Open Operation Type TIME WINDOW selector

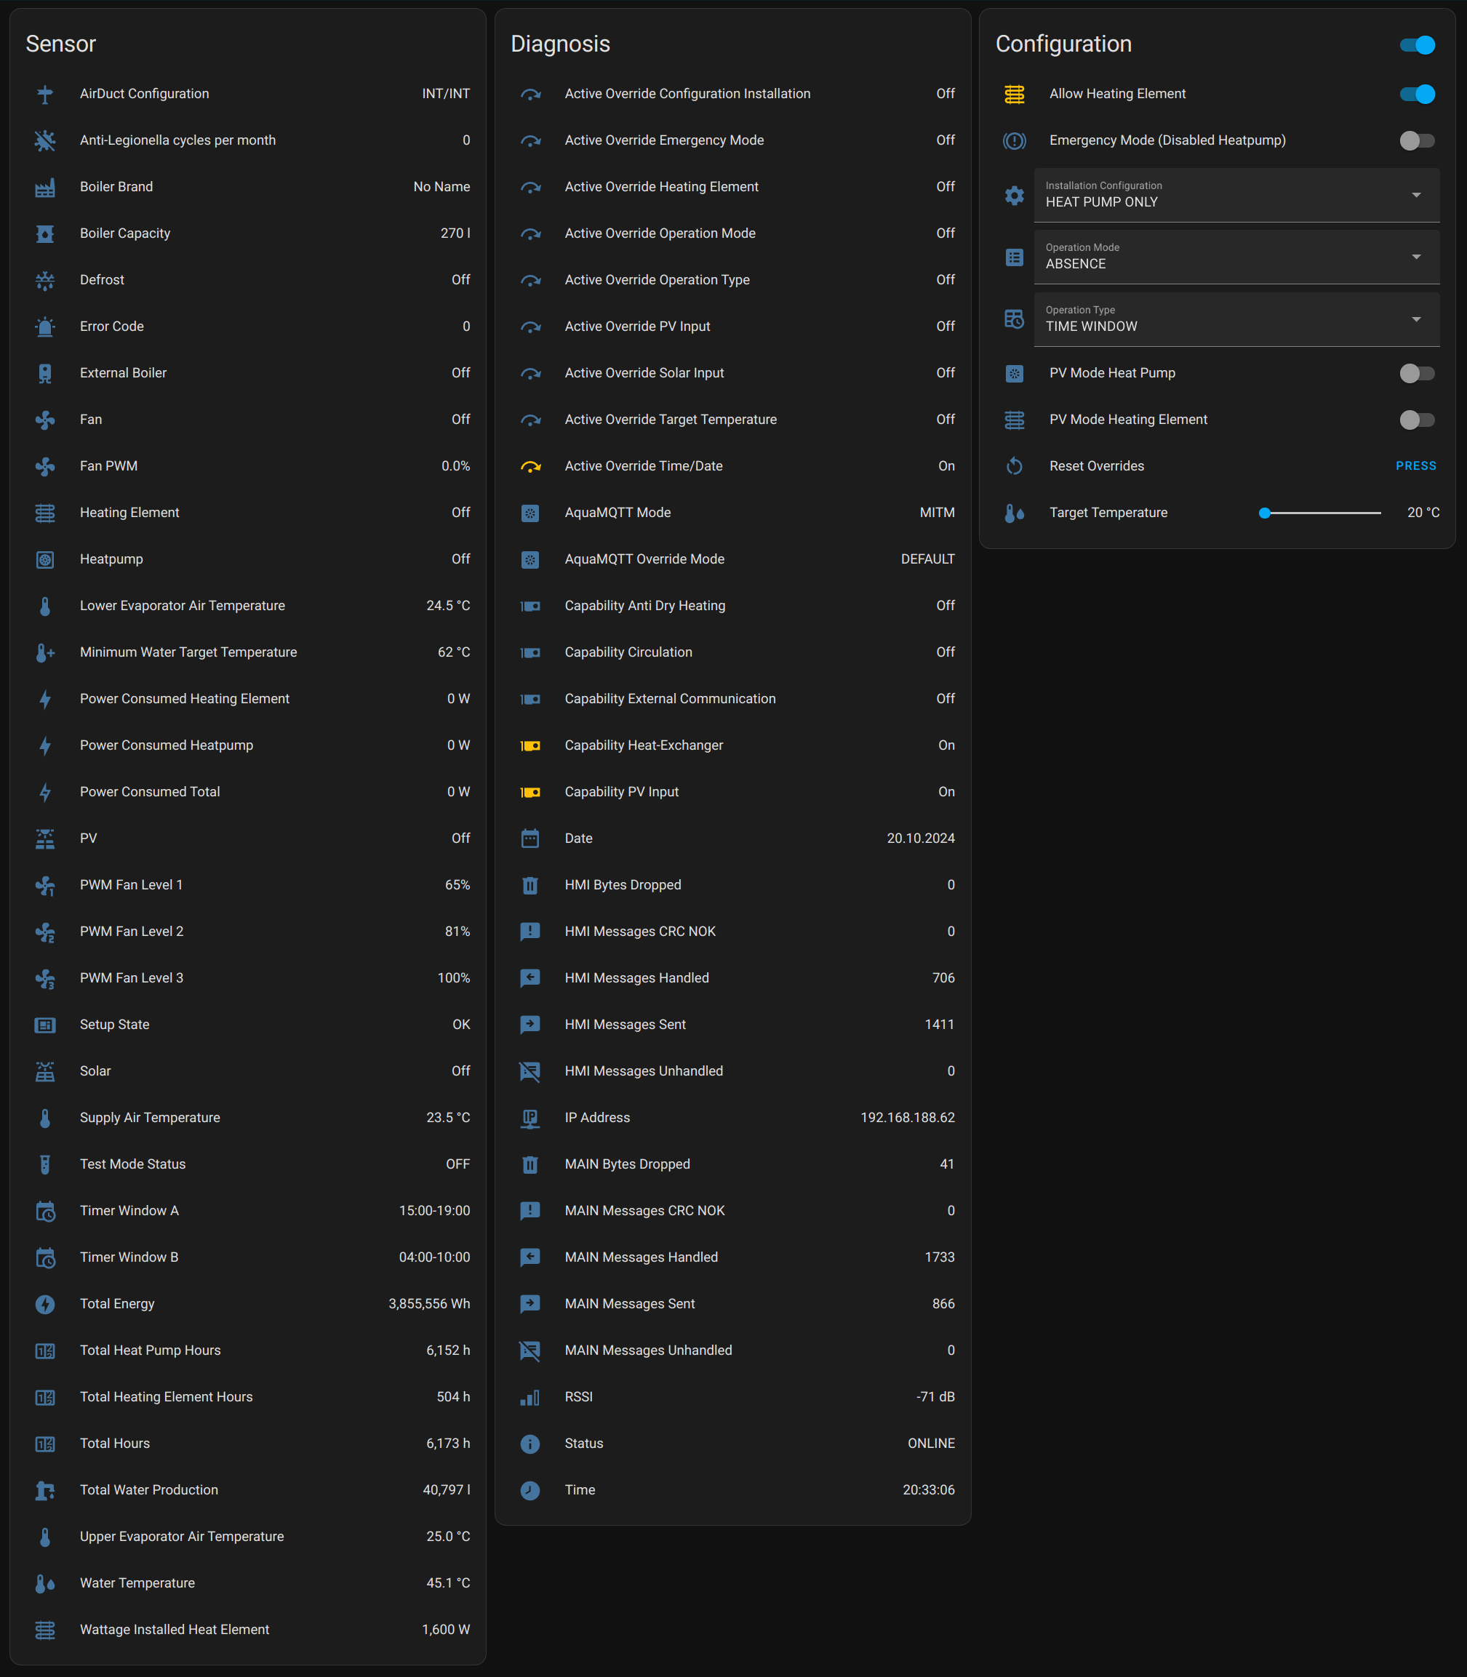[1236, 319]
